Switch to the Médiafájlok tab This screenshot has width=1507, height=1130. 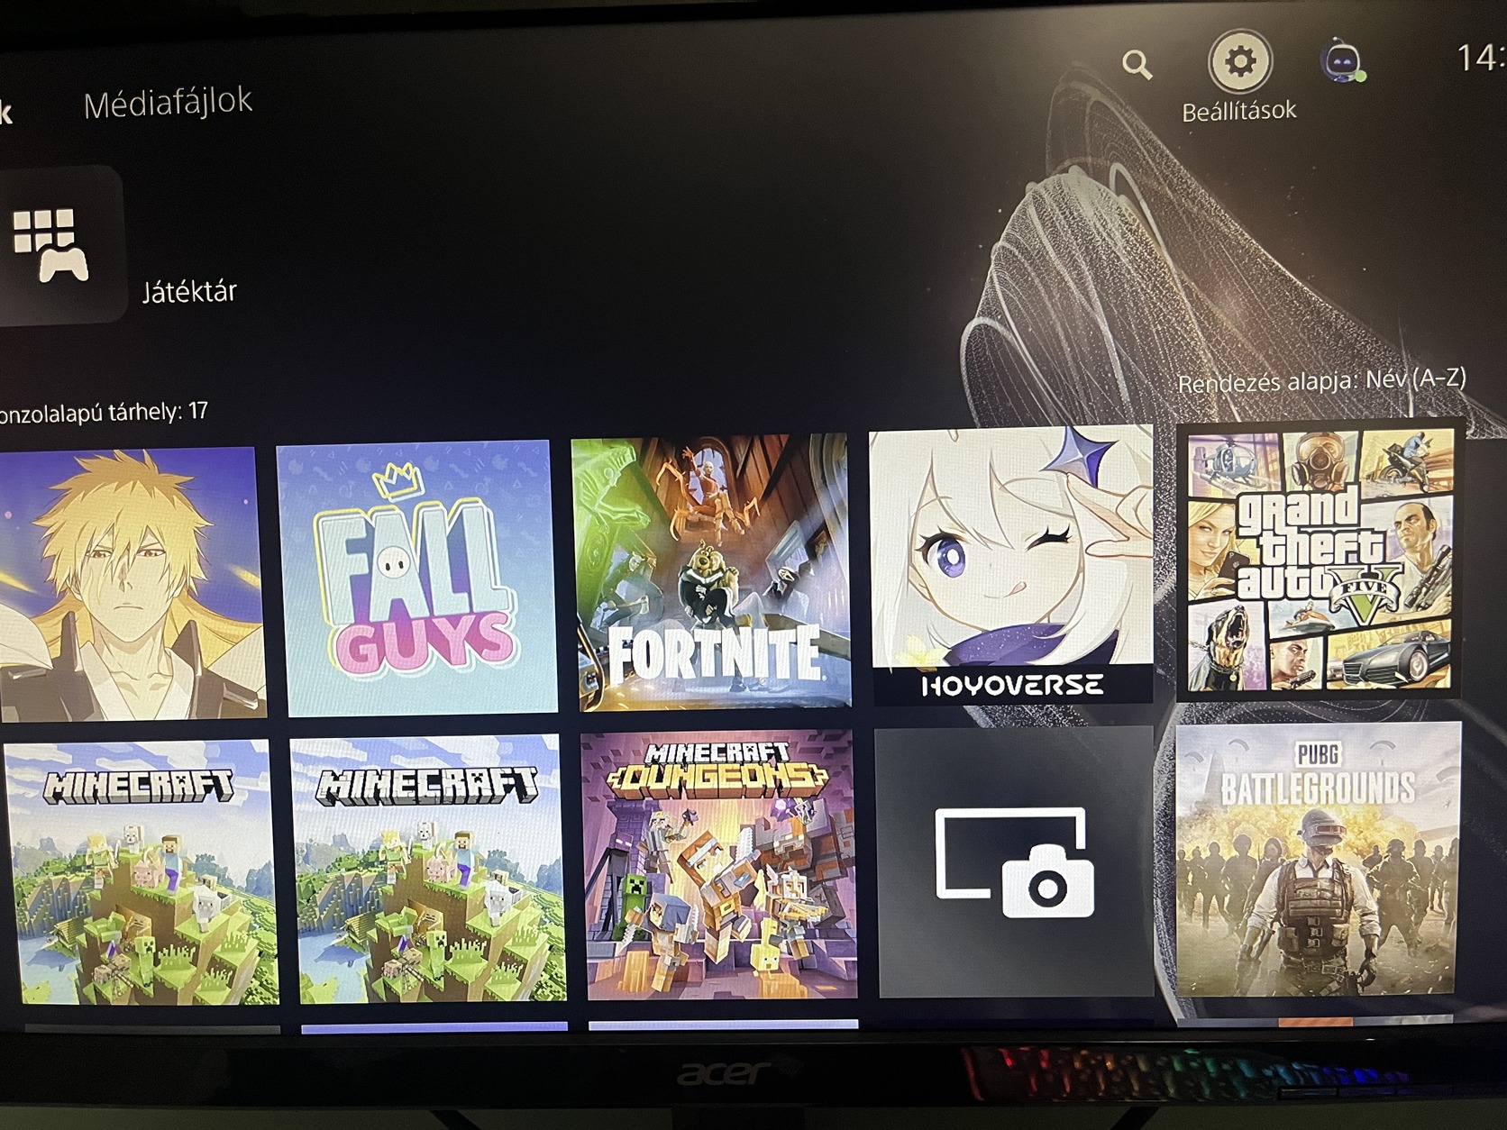tap(168, 103)
